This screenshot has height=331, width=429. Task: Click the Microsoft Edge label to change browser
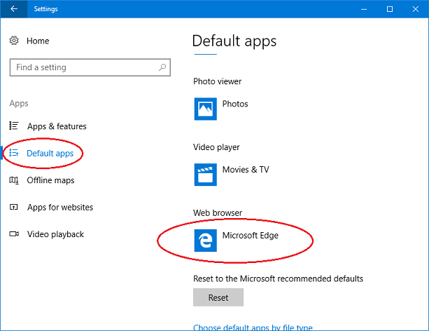[250, 236]
